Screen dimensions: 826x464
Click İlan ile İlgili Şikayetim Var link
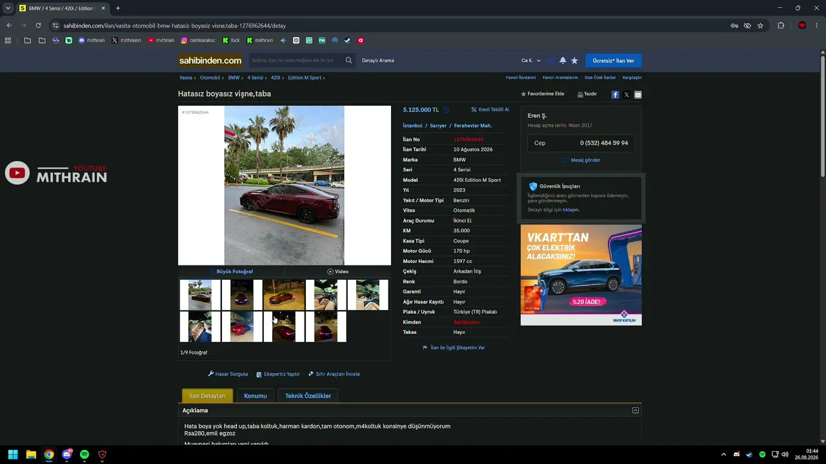point(454,347)
